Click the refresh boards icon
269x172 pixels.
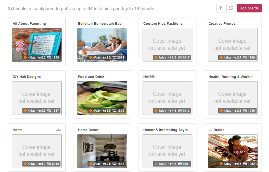click(x=231, y=8)
